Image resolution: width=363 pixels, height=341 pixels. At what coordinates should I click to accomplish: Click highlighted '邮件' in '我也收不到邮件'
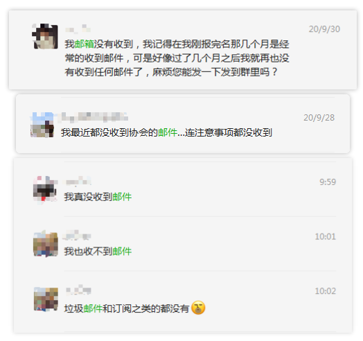pyautogui.click(x=122, y=252)
